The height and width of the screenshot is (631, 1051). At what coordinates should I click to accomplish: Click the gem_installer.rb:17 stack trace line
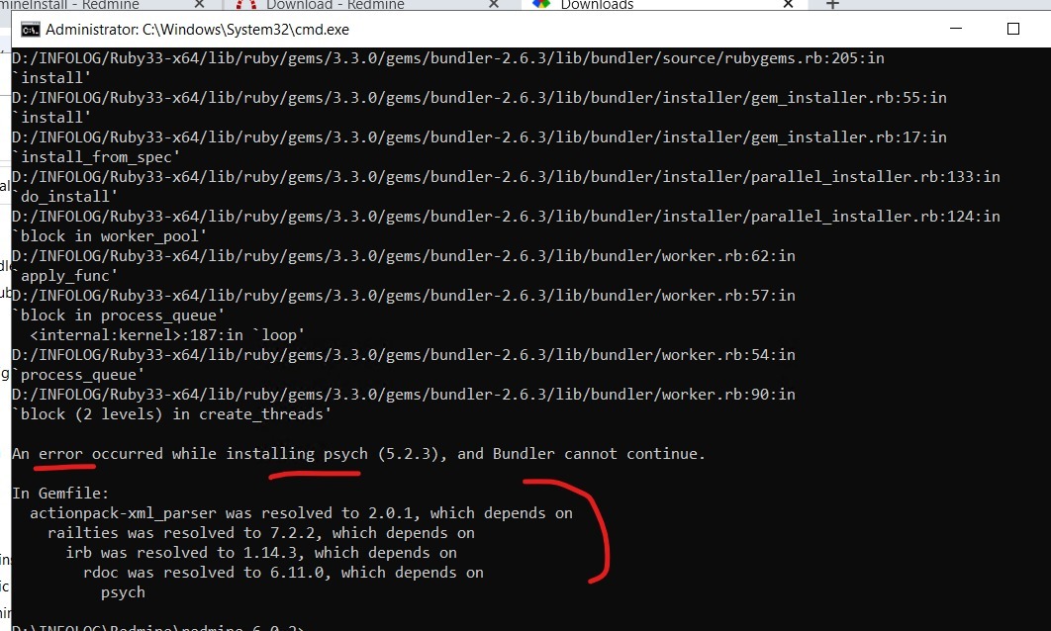[x=479, y=137]
